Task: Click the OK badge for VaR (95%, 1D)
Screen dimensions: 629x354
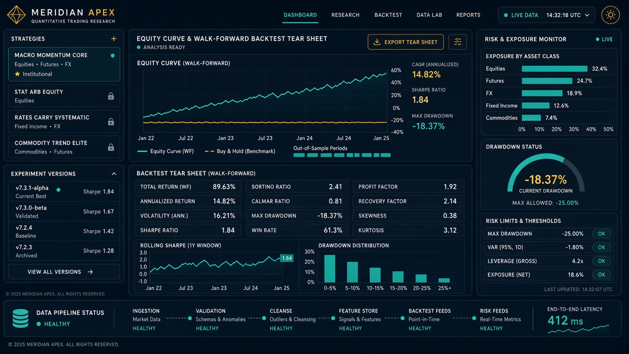Action: coord(601,247)
